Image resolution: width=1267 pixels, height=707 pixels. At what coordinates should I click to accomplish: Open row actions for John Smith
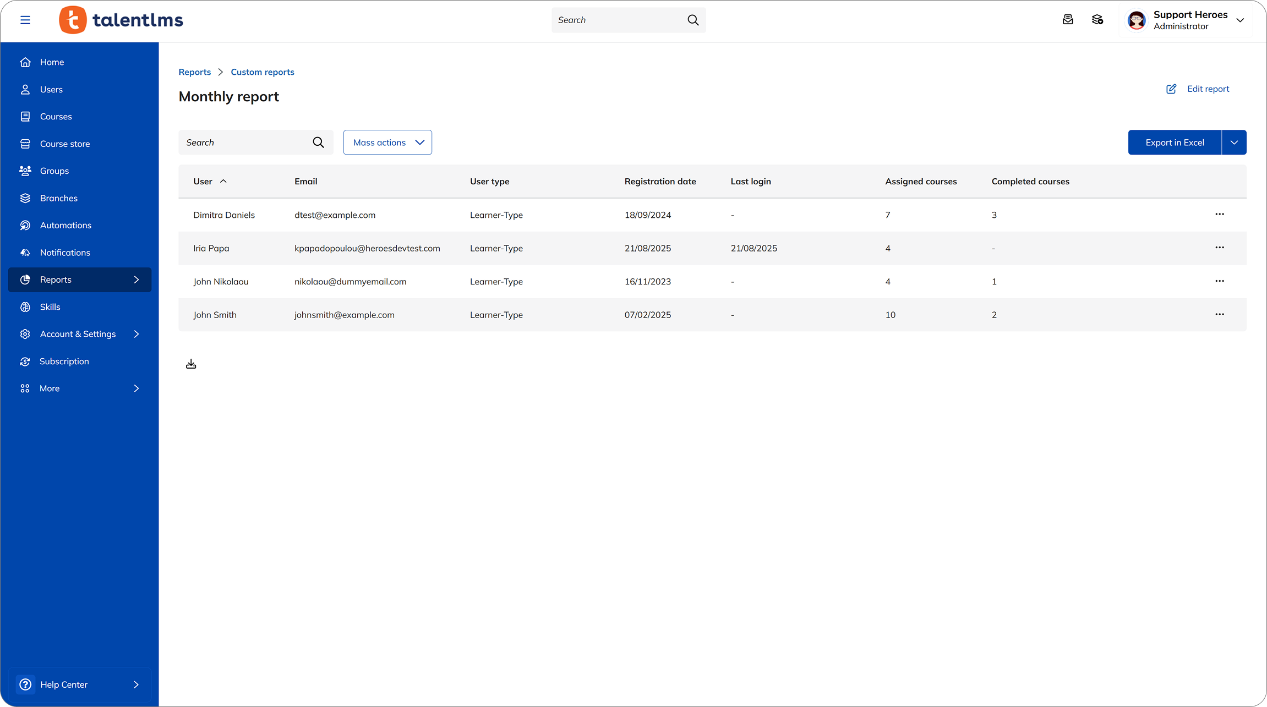click(x=1220, y=314)
